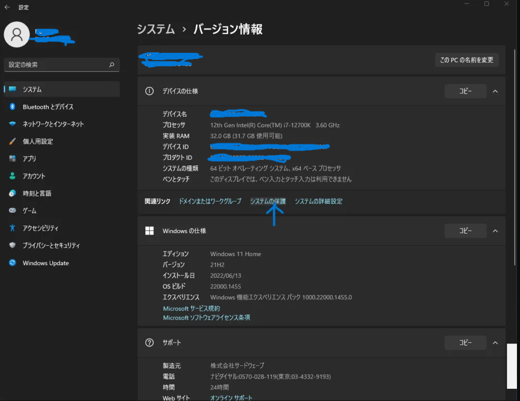The image size is (520, 401).
Task: Collapse the Windows の仕様 section chevron
Action: click(x=495, y=231)
